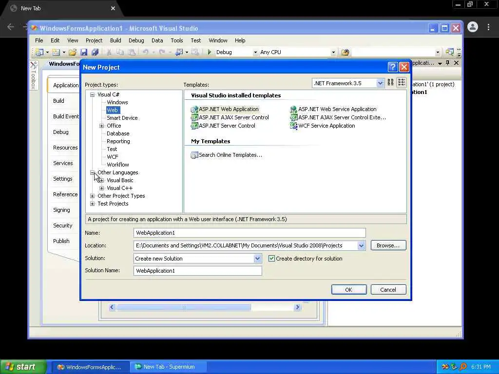The image size is (499, 374).
Task: Switch templates to small icons view
Action: 402,82
